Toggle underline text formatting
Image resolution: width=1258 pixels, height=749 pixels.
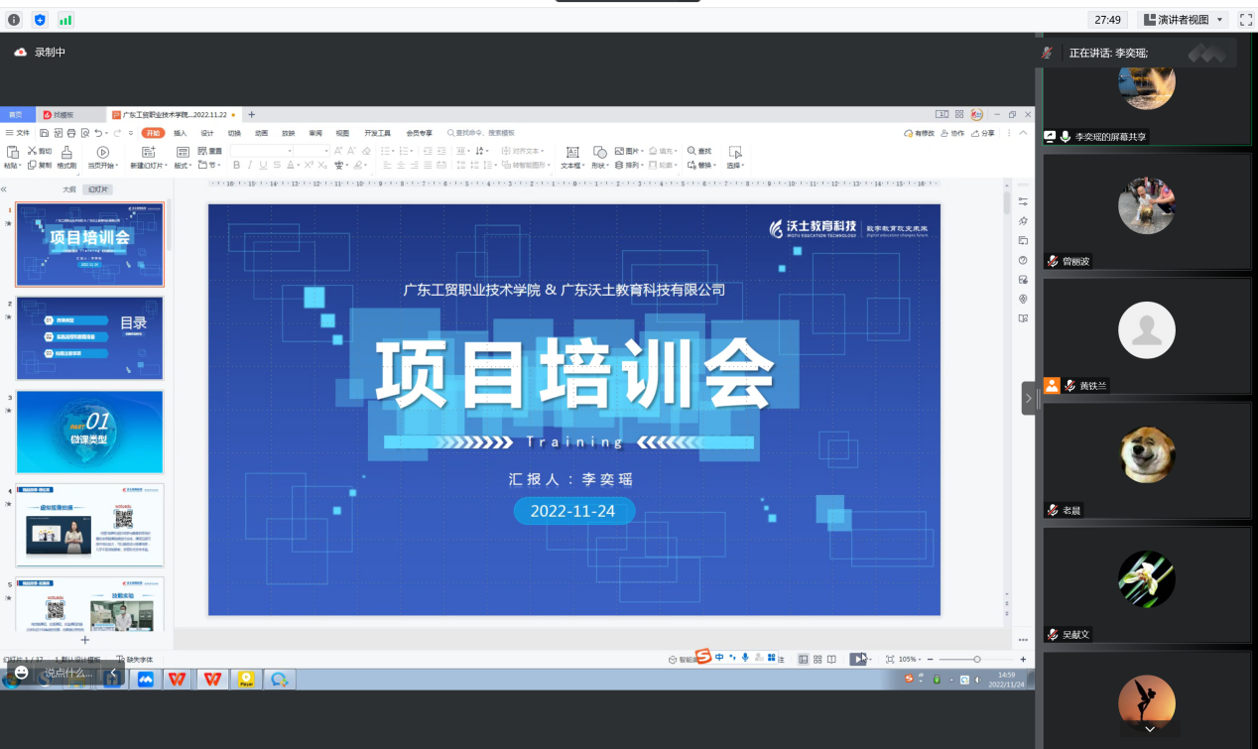pyautogui.click(x=264, y=166)
